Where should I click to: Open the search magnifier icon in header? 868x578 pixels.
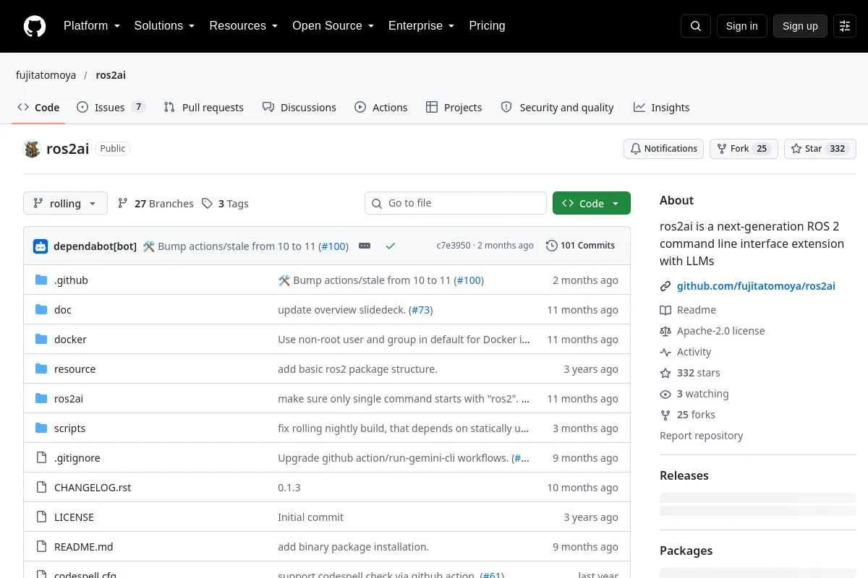696,26
